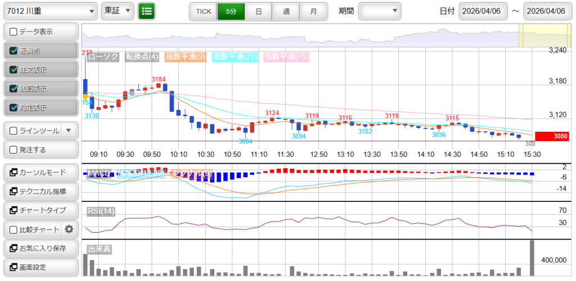This screenshot has height=281, width=576.
Task: Open the 東証 exchange dropdown
Action: [x=118, y=11]
